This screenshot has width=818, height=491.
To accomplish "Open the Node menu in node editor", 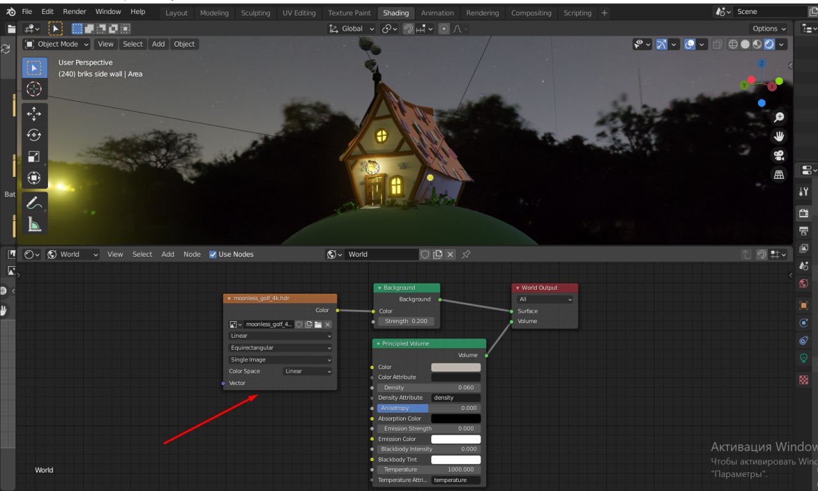I will pos(192,254).
